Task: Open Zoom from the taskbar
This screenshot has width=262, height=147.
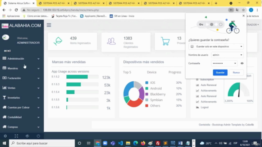Action: pyautogui.click(x=105, y=143)
